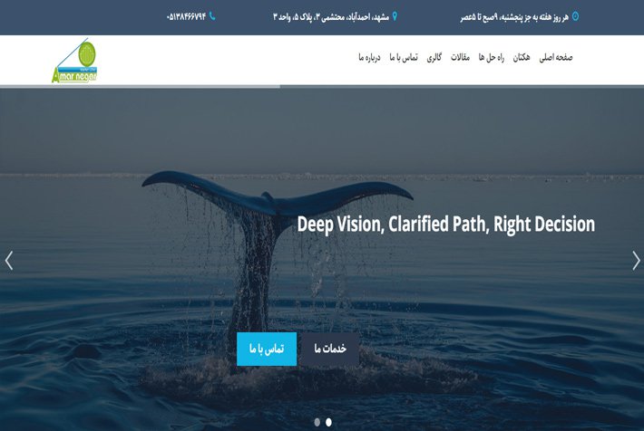Click the blue تماس با ما button
The width and height of the screenshot is (644, 431).
(x=267, y=349)
